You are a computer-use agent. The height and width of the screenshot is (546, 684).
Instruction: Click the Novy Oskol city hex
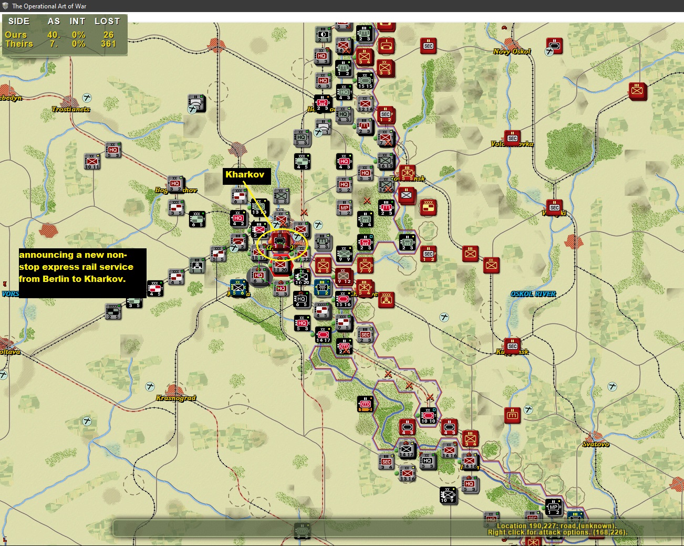tap(512, 44)
